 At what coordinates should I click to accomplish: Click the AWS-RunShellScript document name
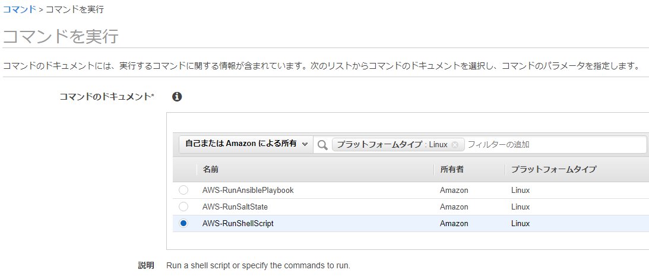238,224
